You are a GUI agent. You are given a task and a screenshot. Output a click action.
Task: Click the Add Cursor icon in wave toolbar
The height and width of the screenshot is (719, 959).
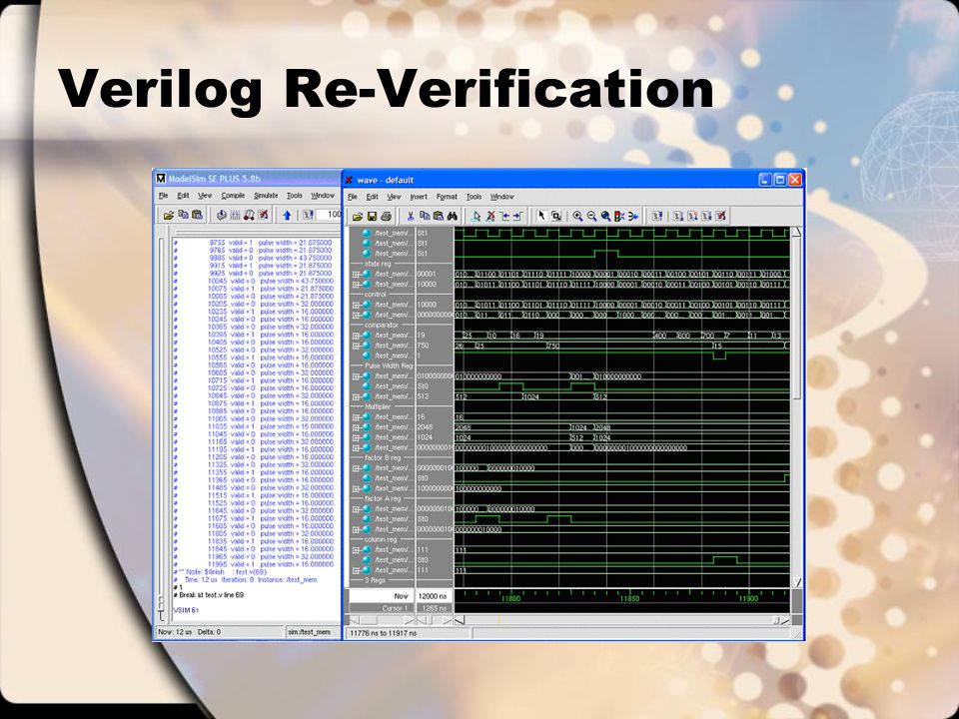[477, 217]
